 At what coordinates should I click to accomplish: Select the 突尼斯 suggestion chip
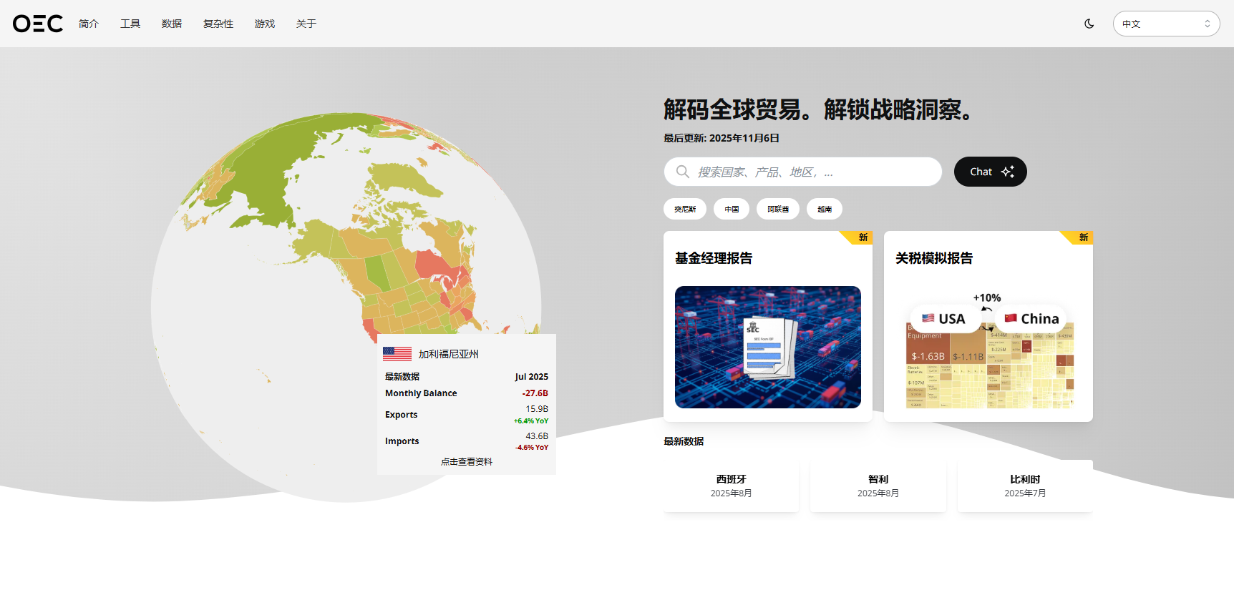685,209
